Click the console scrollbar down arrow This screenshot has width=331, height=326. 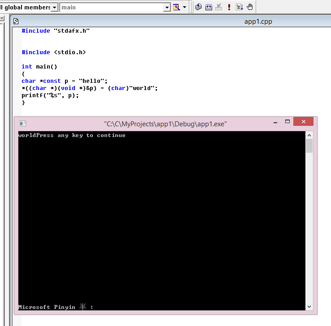pyautogui.click(x=309, y=307)
